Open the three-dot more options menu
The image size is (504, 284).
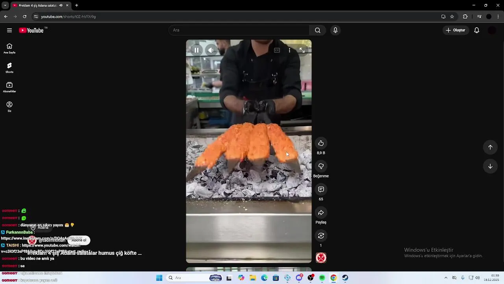pyautogui.click(x=289, y=50)
